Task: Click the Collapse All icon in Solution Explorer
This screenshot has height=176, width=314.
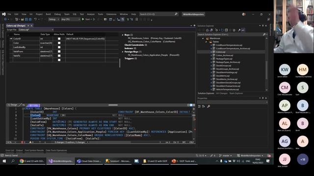Action: [x=226, y=30]
